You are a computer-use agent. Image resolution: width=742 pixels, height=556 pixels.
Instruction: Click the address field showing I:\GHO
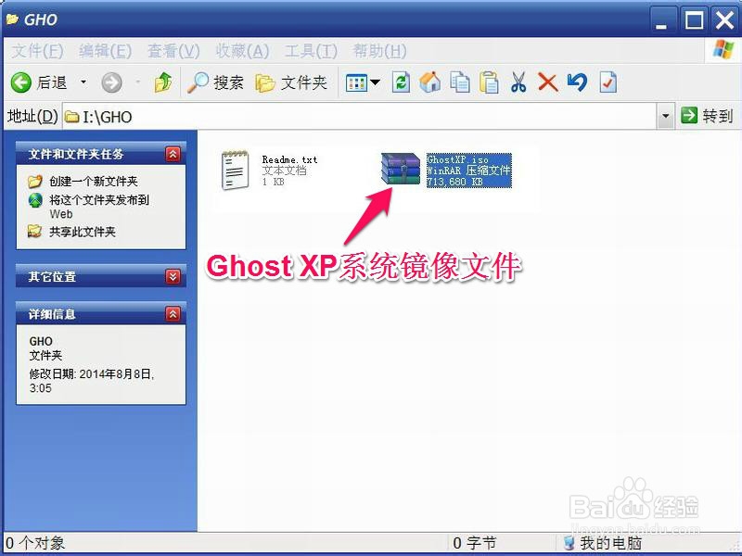coord(360,117)
